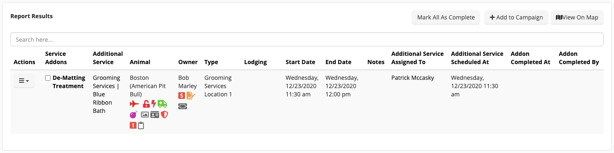Viewport: 614px width, 153px height.
Task: Click Add to Campaign button
Action: click(516, 17)
